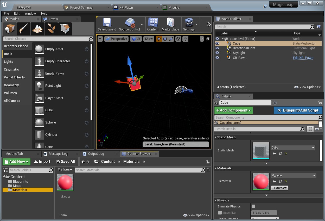Open View Options in World Outliner
Viewport: 325px width, 221px height.
click(x=307, y=87)
